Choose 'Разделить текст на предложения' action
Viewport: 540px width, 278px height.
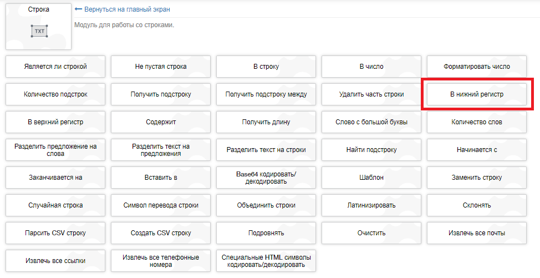[161, 150]
